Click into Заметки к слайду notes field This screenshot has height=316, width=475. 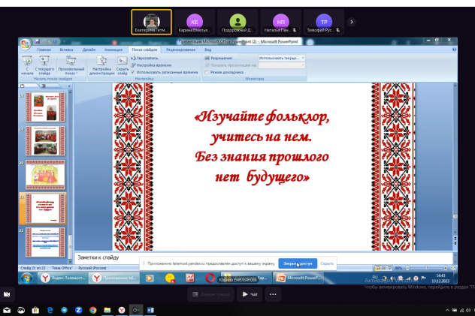tap(264, 257)
